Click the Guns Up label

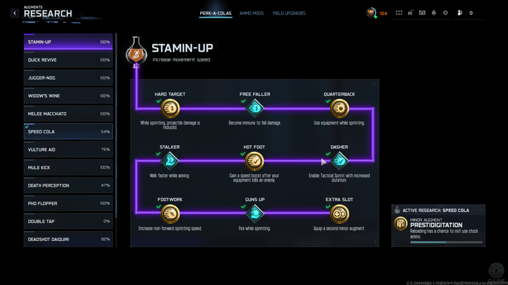point(255,199)
